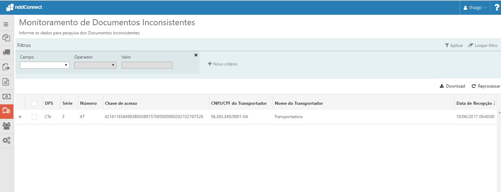
Task: Toggle the select-all checkbox in table header
Action: [x=34, y=103]
